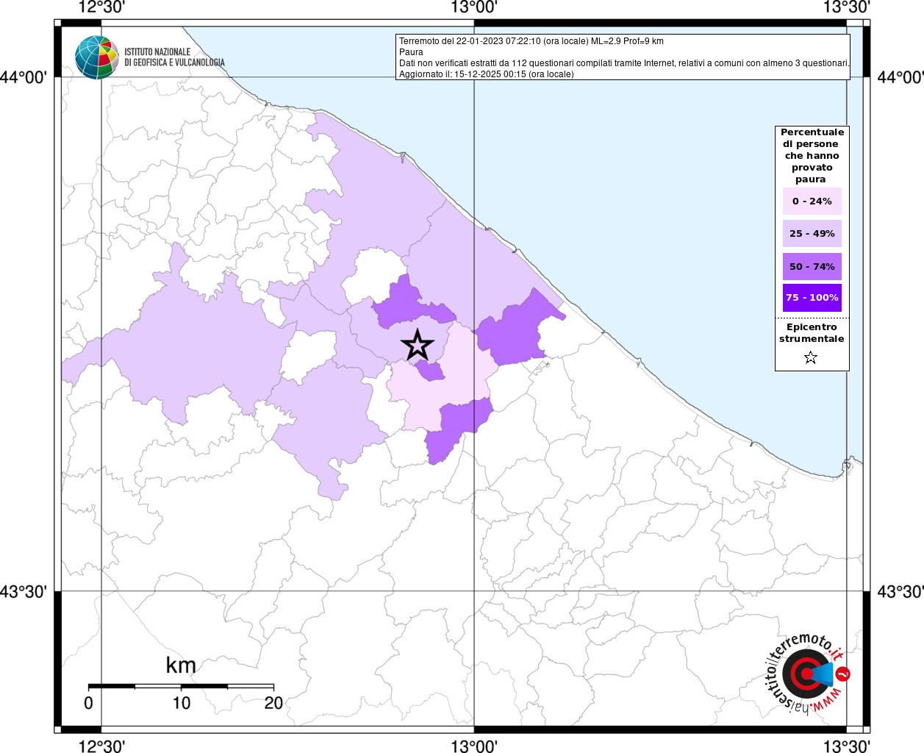The height and width of the screenshot is (753, 924).
Task: Click the left 44°00' latitude label
Action: (24, 77)
